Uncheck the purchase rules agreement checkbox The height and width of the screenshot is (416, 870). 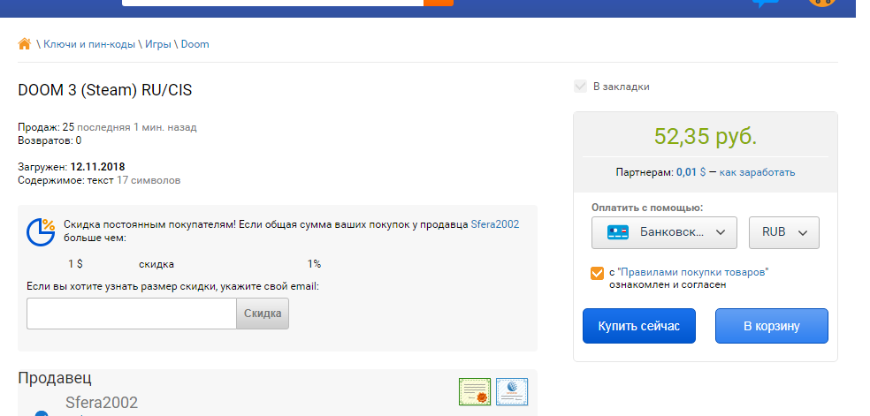[597, 273]
